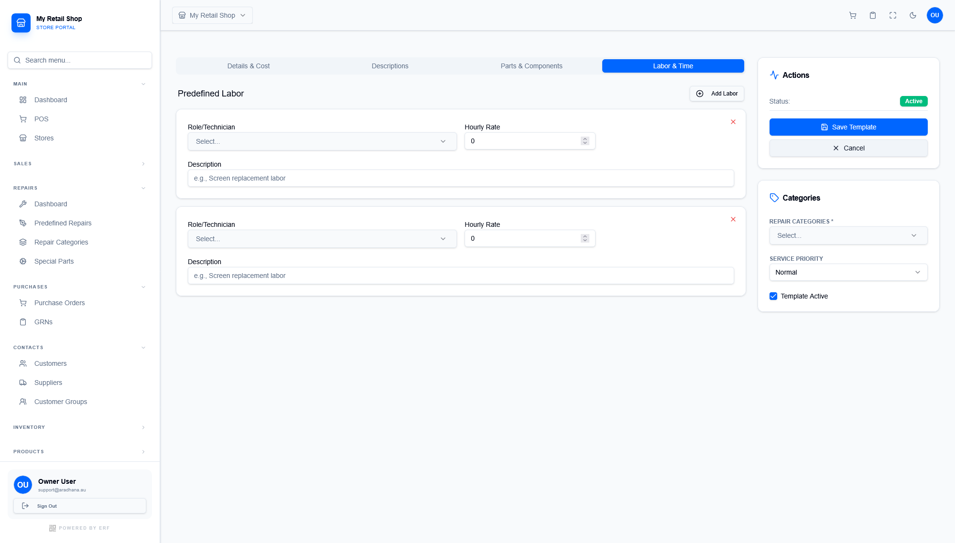Switch to Descriptions tab
The height and width of the screenshot is (543, 955).
[x=390, y=66]
